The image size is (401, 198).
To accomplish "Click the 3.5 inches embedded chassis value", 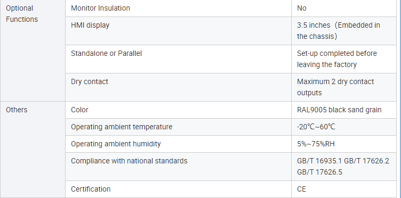I will coord(339,31).
